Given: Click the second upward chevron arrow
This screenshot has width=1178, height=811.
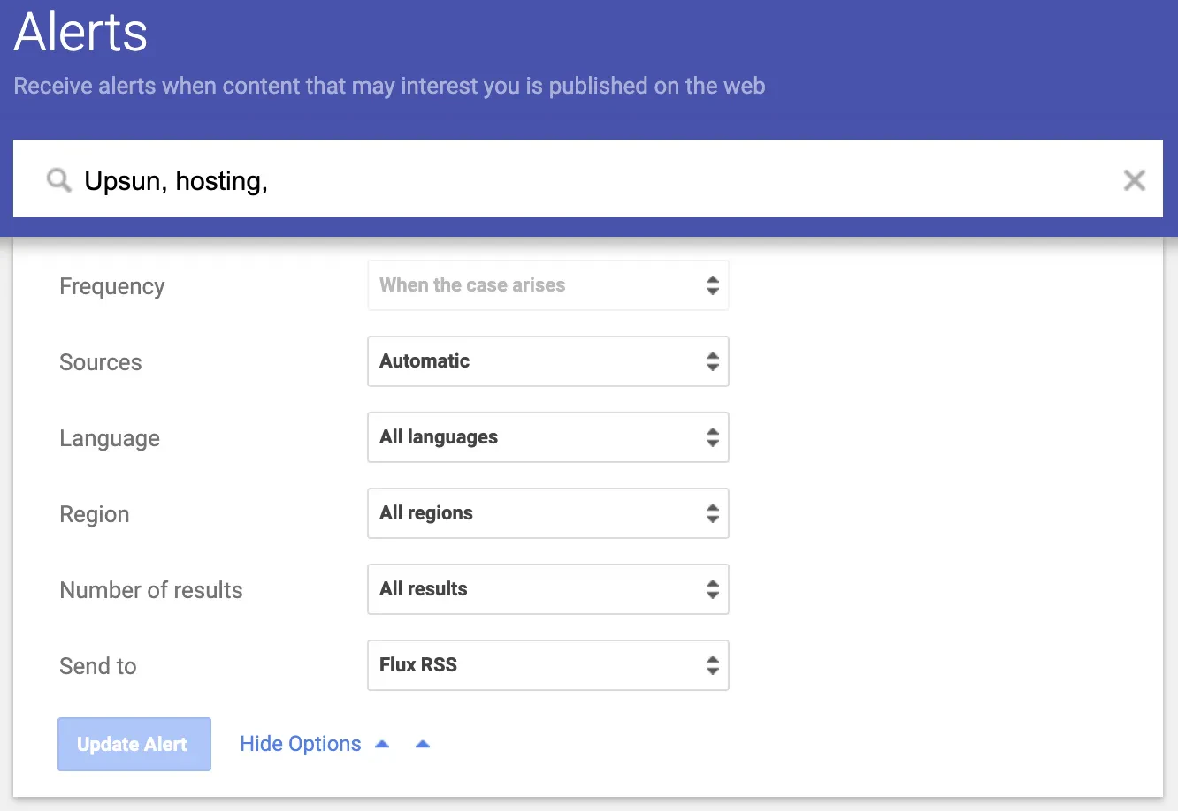Looking at the screenshot, I should pyautogui.click(x=423, y=743).
